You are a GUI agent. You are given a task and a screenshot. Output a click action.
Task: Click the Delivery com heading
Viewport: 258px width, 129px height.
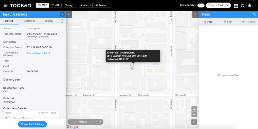[x=12, y=80]
